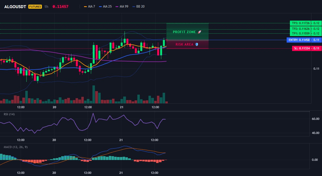Click the shield icon beside RISK AREA
The image size is (322, 176).
(197, 44)
